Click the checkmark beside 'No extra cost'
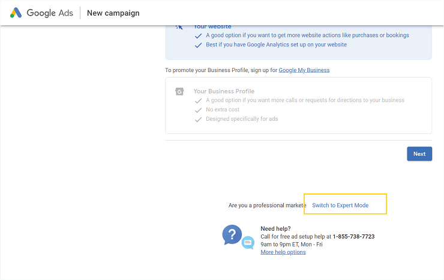Image resolution: width=444 pixels, height=280 pixels. [x=198, y=110]
